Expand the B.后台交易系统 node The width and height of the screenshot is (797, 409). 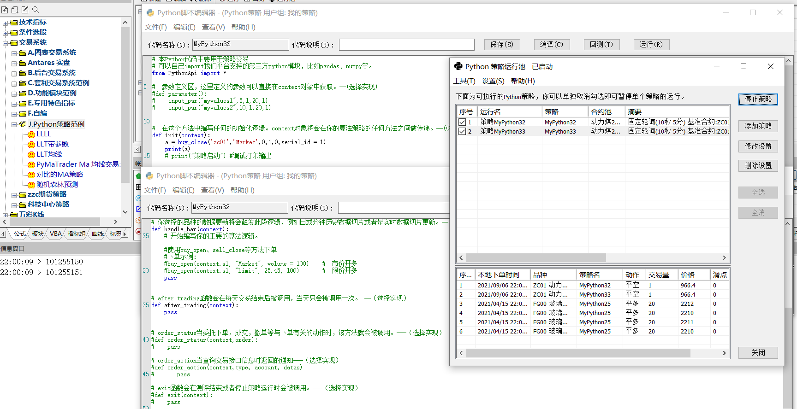point(14,73)
